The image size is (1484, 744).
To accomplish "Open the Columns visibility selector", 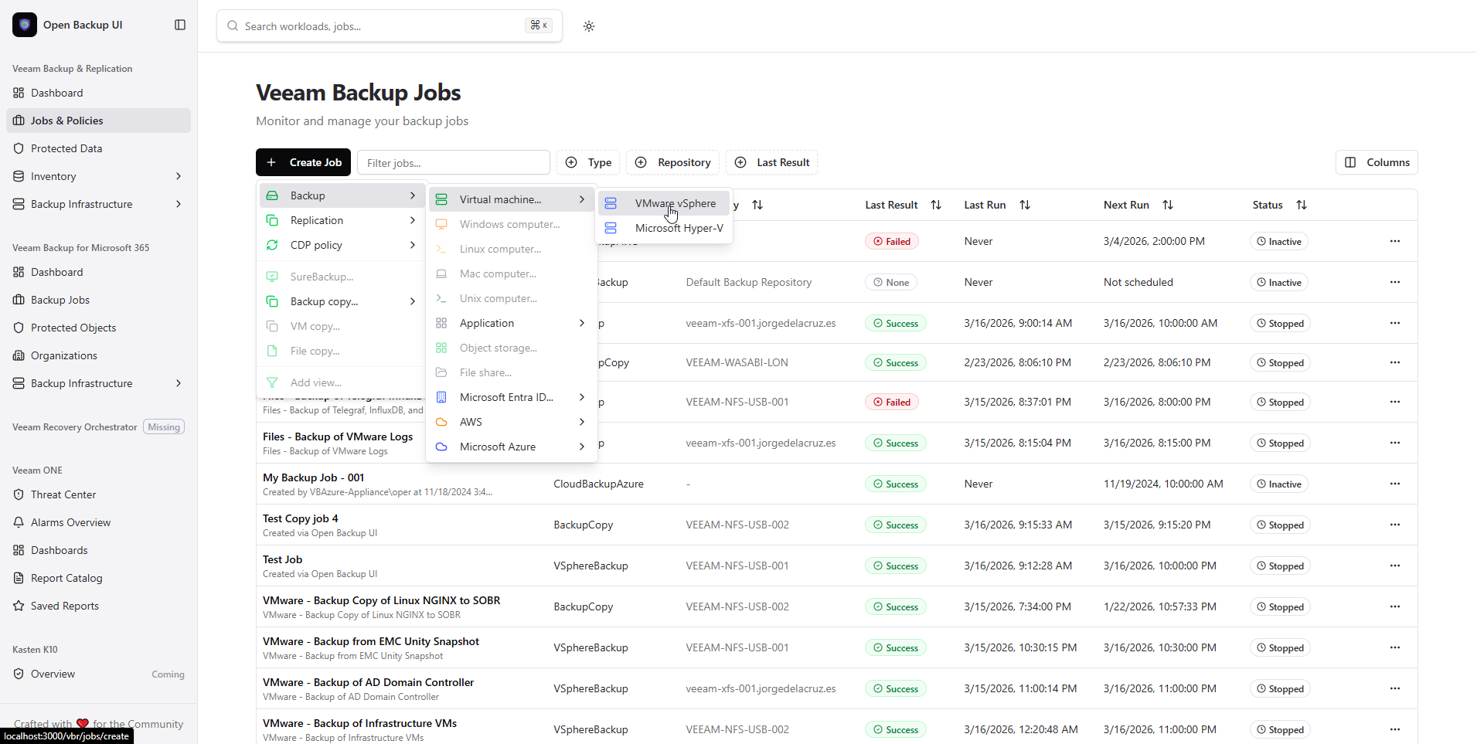I will click(x=1376, y=162).
